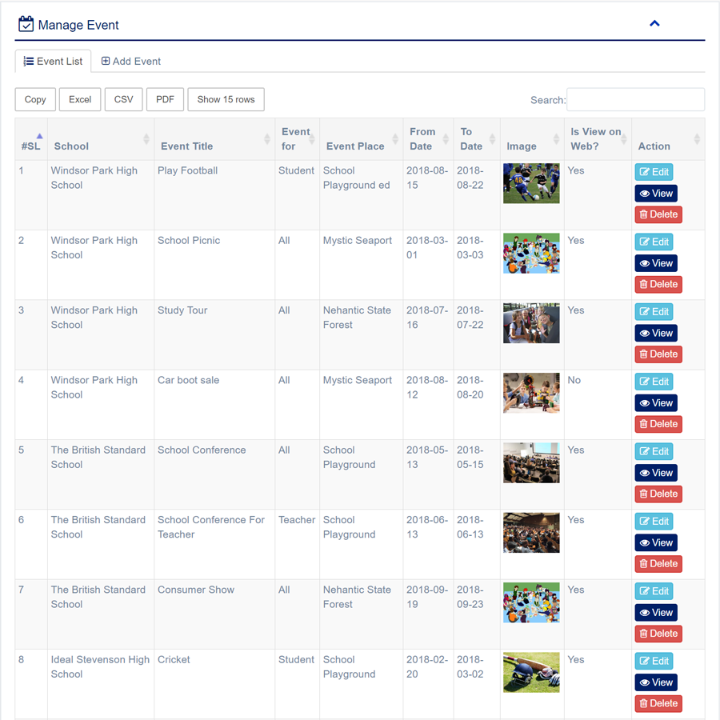Open the Consumer Show image thumbnail

(531, 602)
